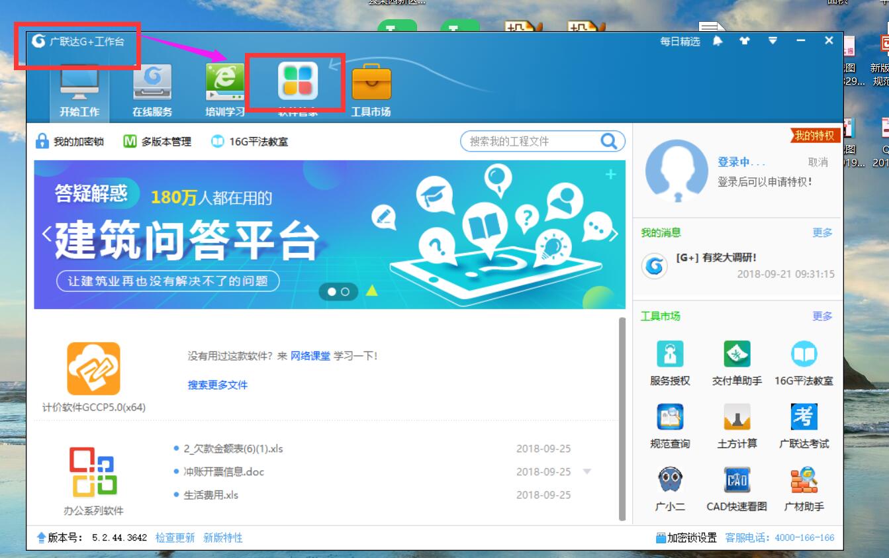889x558 pixels.
Task: Launch the 广材助手 tool
Action: [x=804, y=489]
